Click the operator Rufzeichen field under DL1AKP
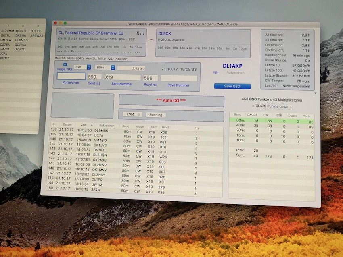Screen dimensions: 343x257 [235, 73]
